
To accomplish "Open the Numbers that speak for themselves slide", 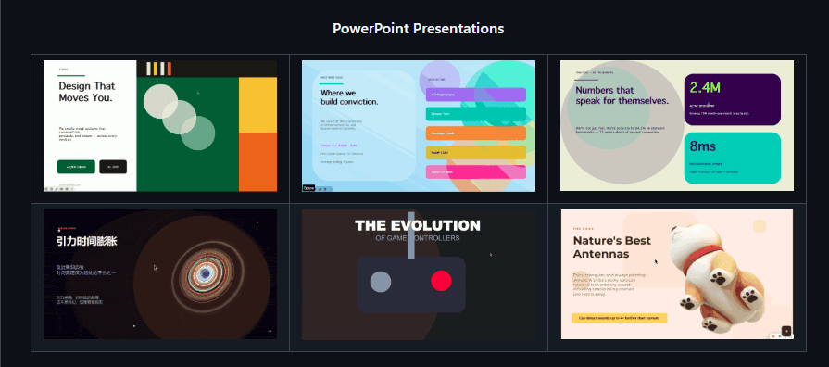I will click(677, 125).
